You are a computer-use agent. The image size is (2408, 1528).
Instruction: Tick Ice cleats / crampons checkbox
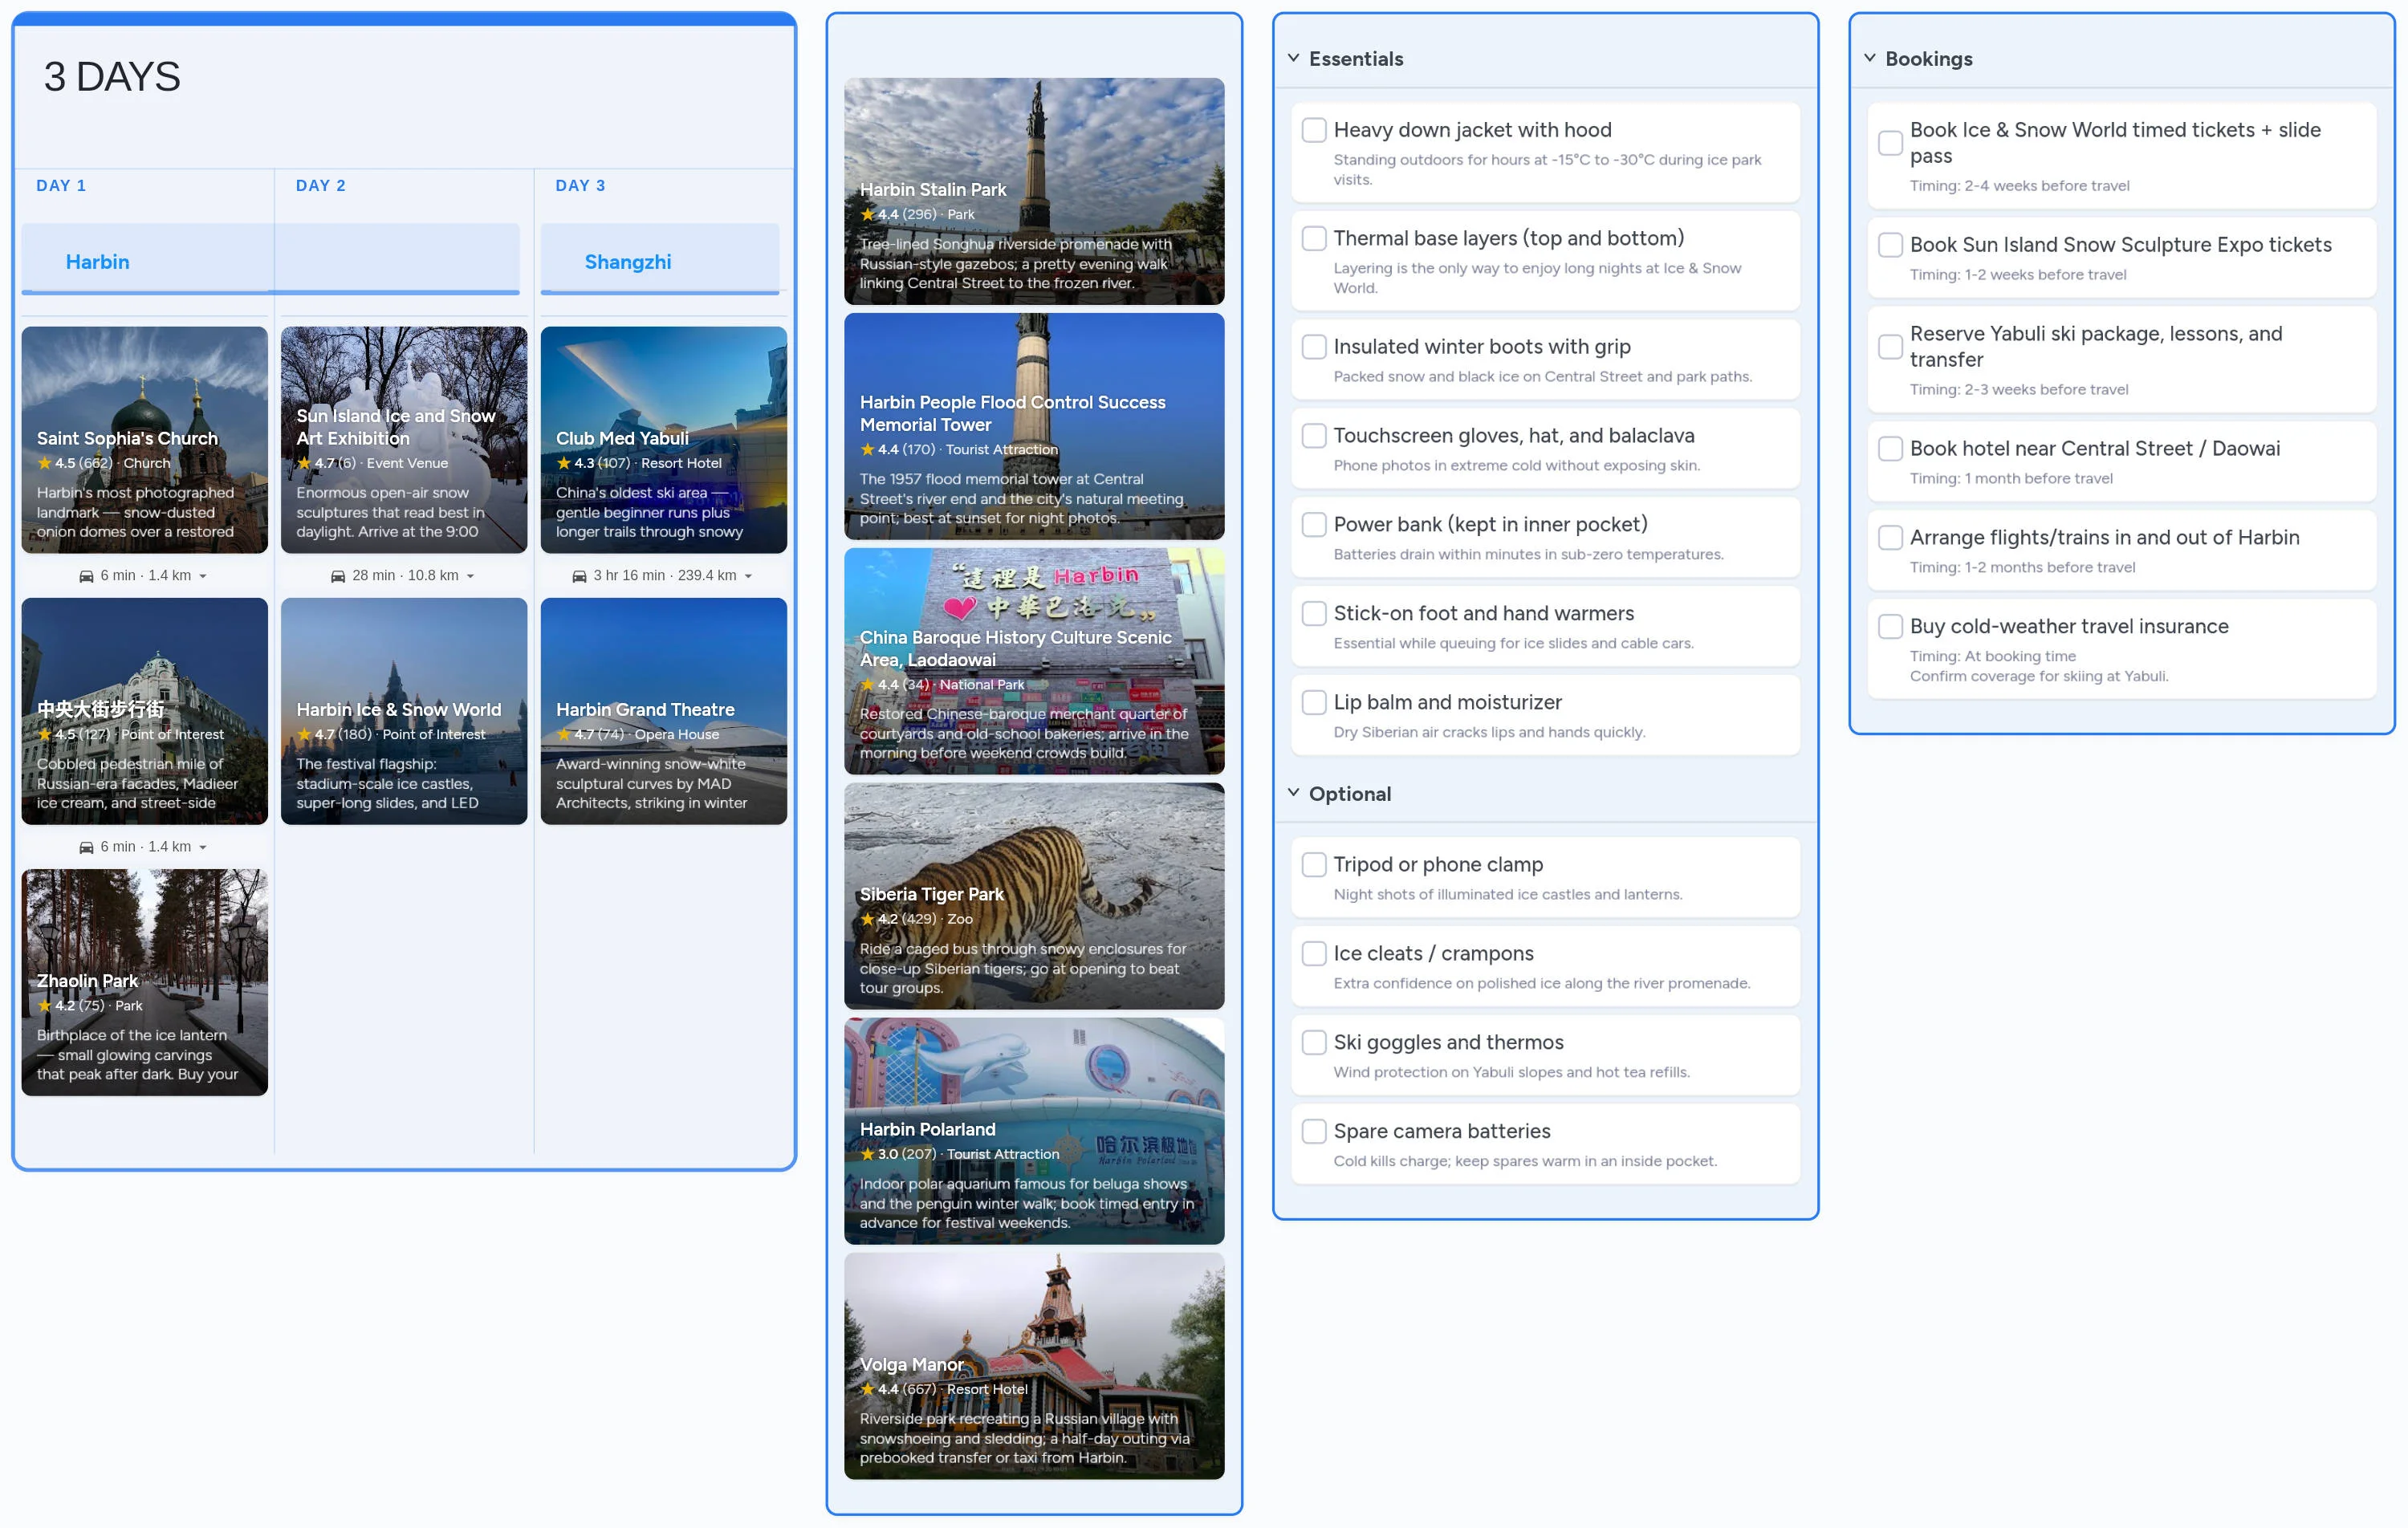coord(1314,954)
